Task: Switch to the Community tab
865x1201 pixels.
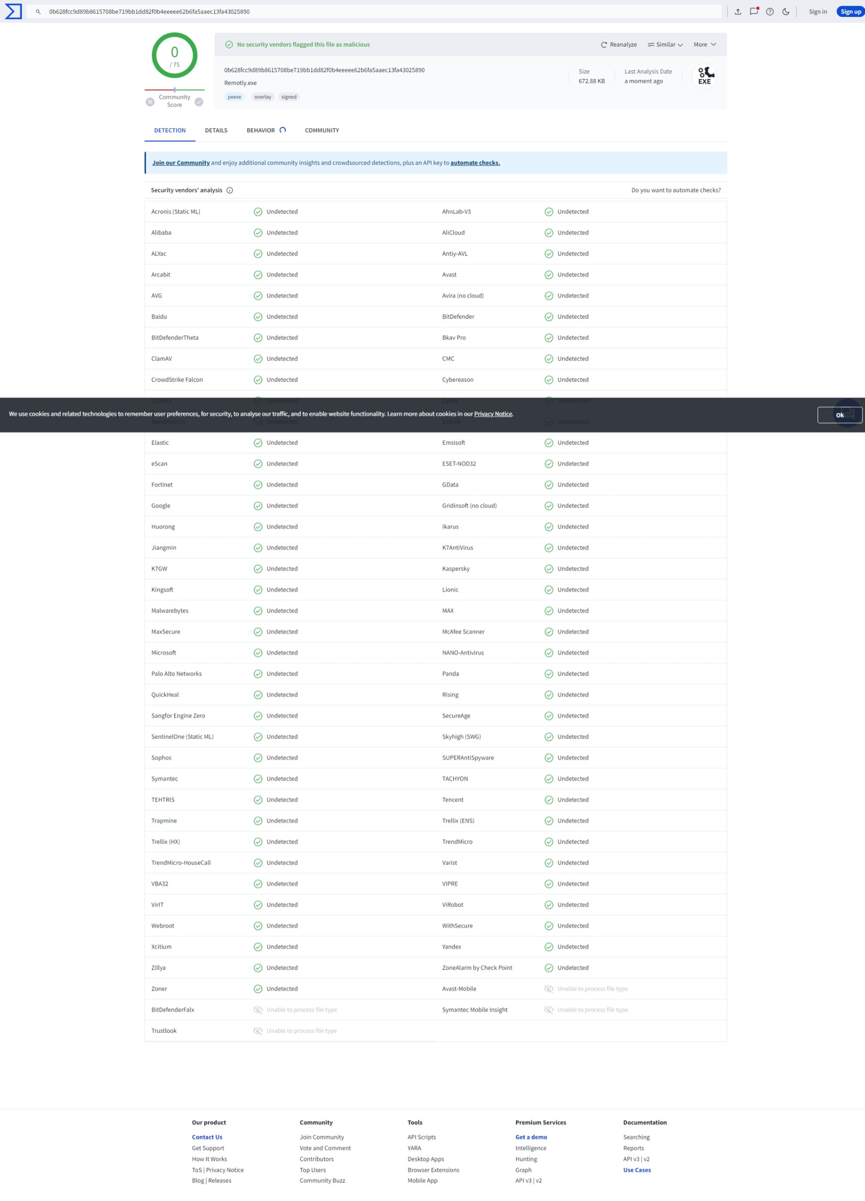Action: click(322, 130)
